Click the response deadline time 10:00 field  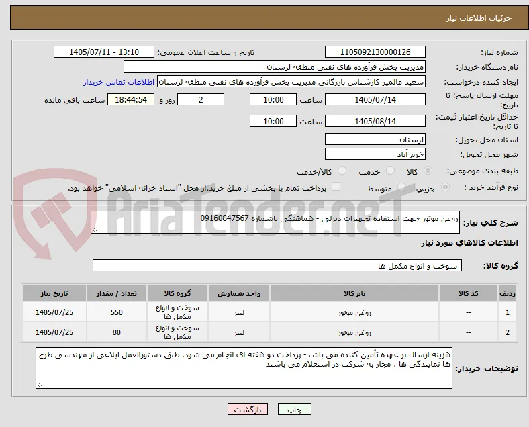pyautogui.click(x=273, y=99)
